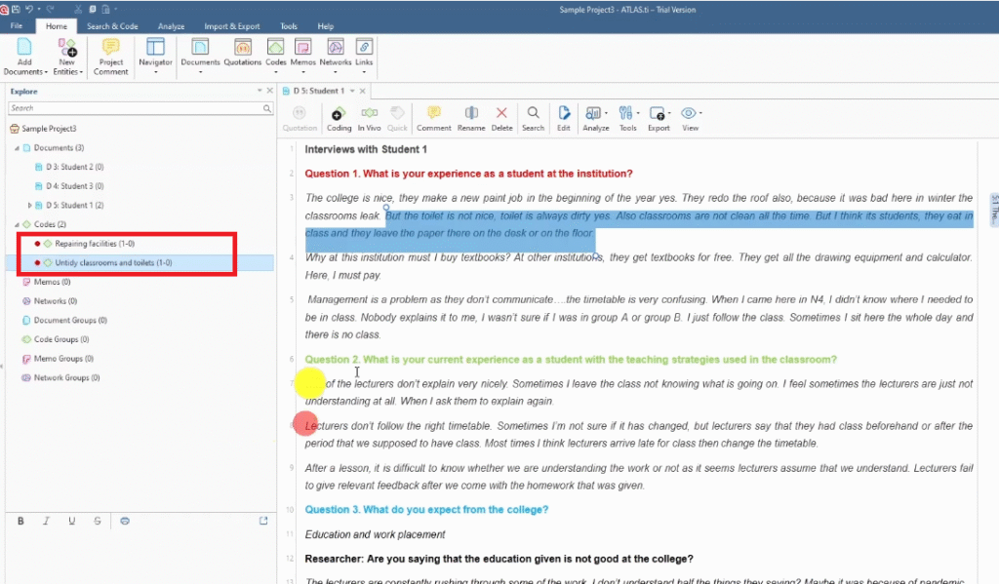999x584 pixels.
Task: Open the Search magnifier in document toolbar
Action: coord(533,118)
